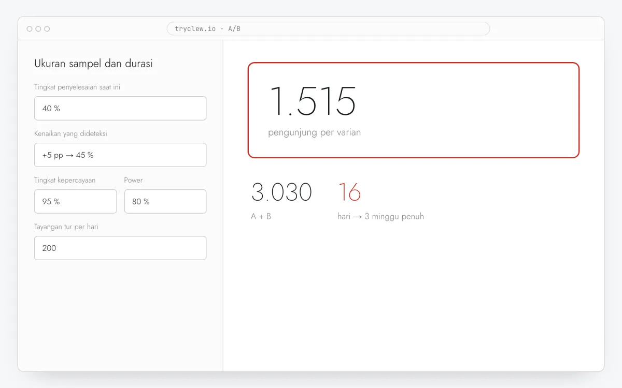622x388 pixels.
Task: Click the 'Power' label
Action: click(133, 180)
